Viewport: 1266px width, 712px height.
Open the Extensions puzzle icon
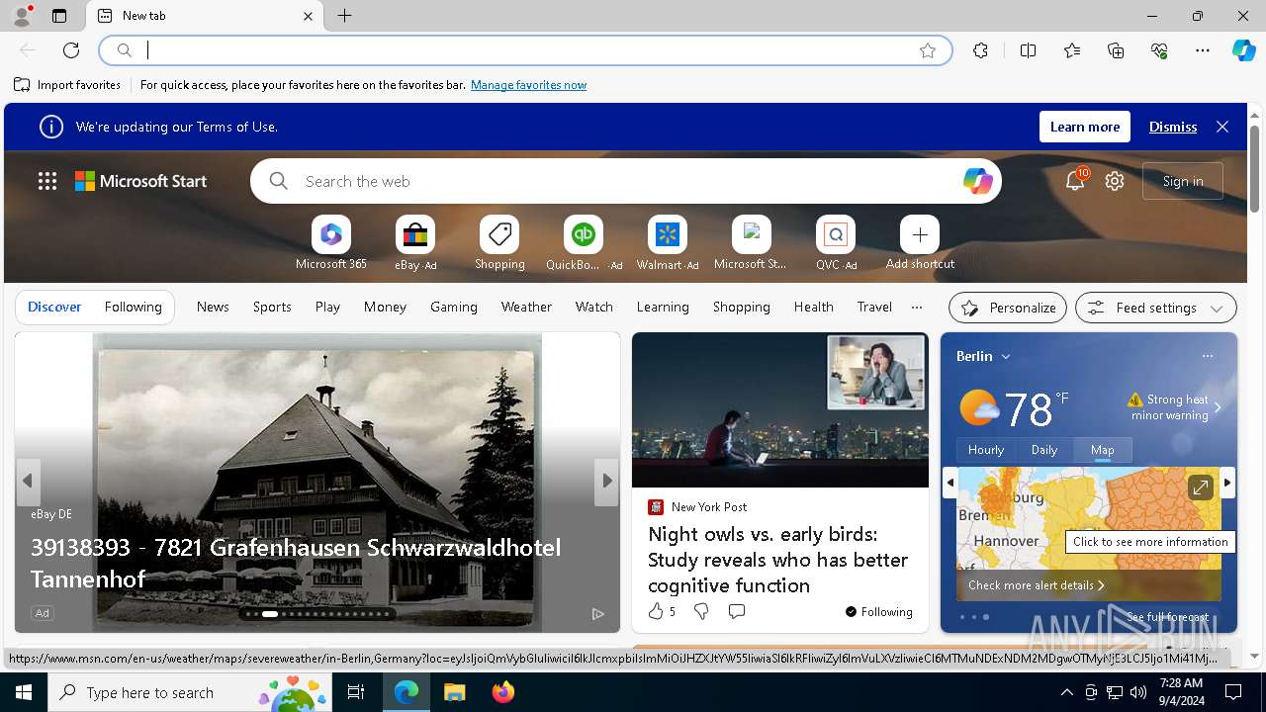[980, 50]
